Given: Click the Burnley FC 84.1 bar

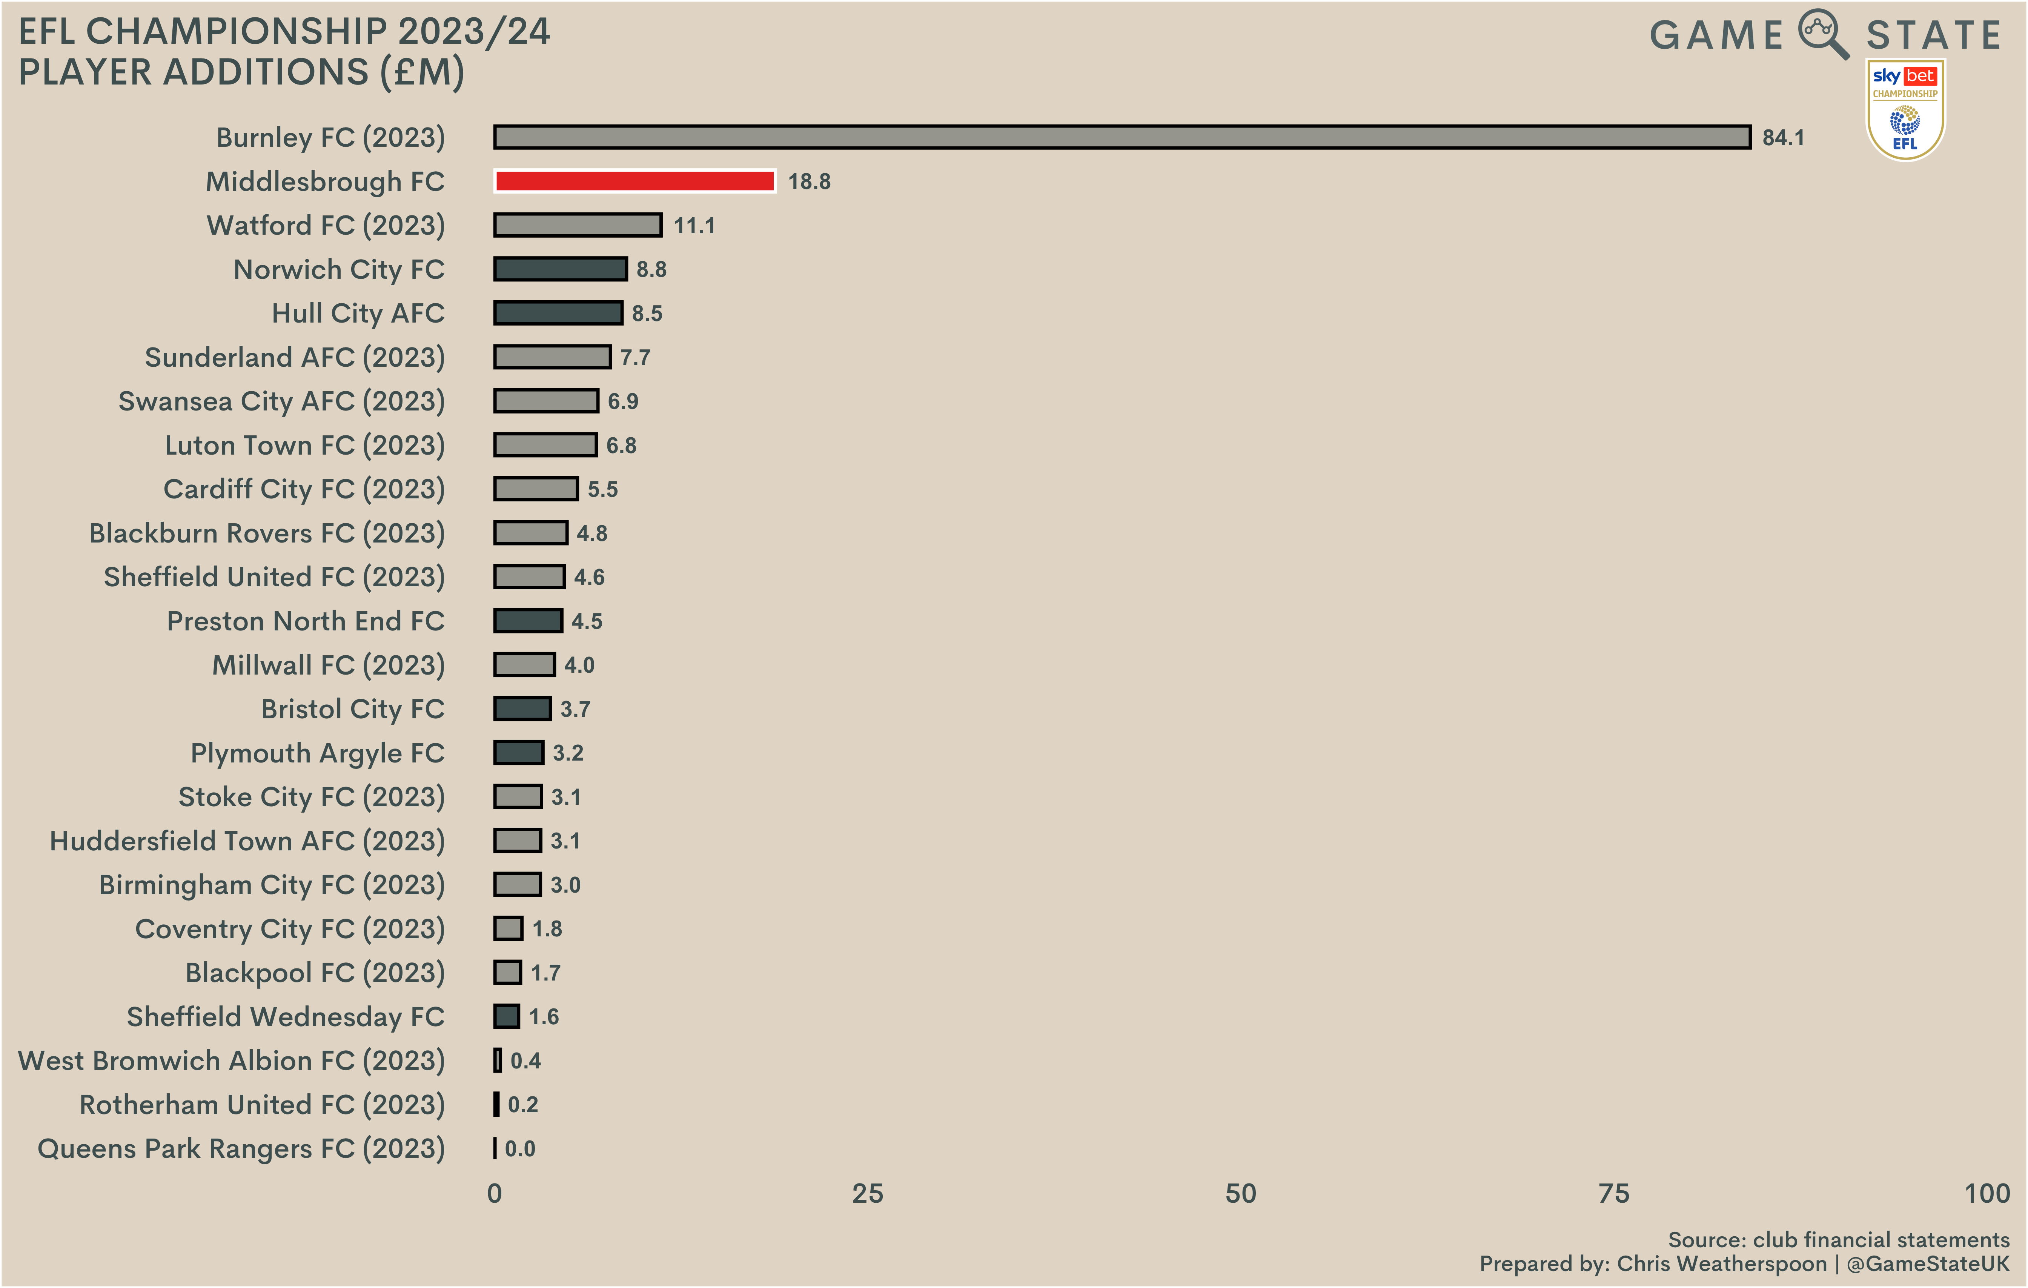Looking at the screenshot, I should point(1122,137).
